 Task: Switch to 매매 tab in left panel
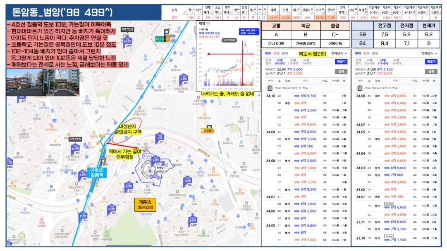point(268,54)
